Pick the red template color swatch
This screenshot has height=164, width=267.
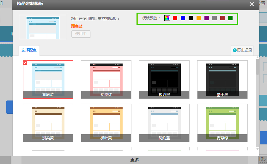tap(175, 18)
